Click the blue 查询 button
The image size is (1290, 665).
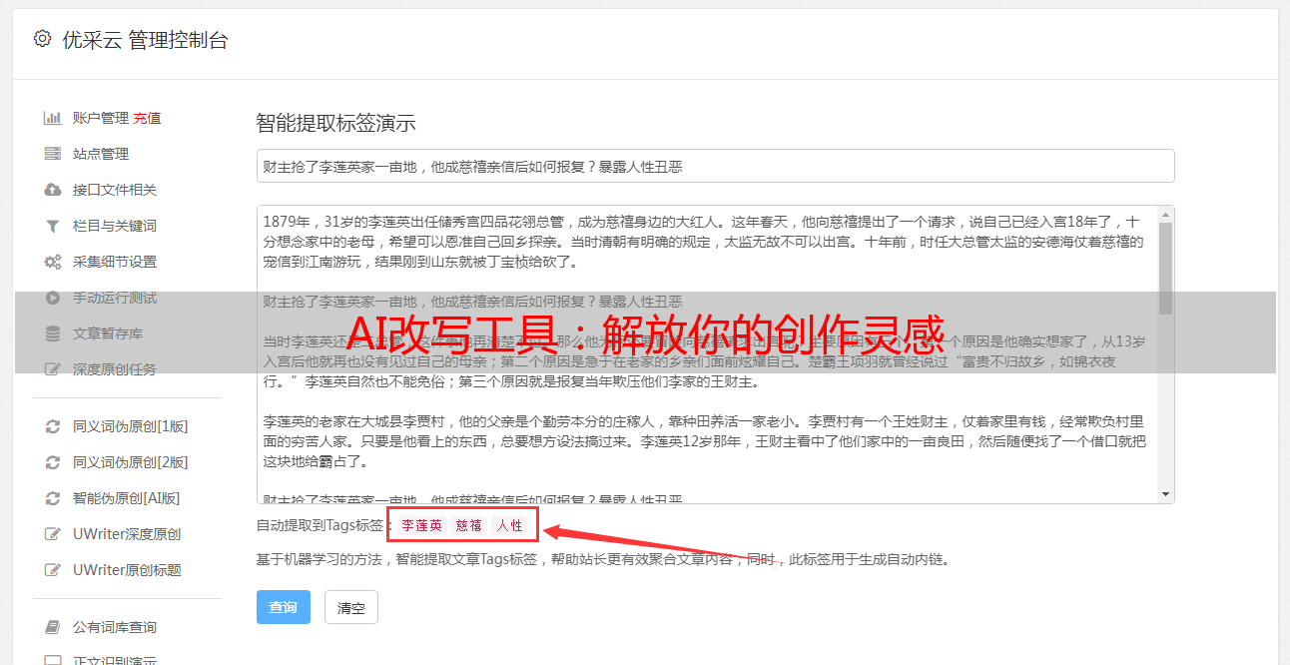coord(284,607)
